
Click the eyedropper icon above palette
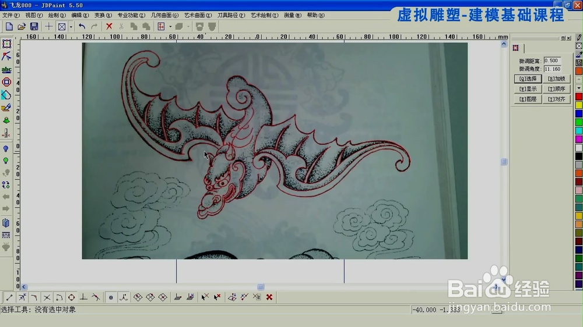point(579,54)
